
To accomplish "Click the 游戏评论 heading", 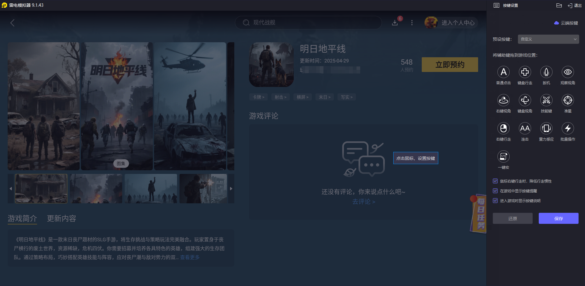I will pos(263,116).
